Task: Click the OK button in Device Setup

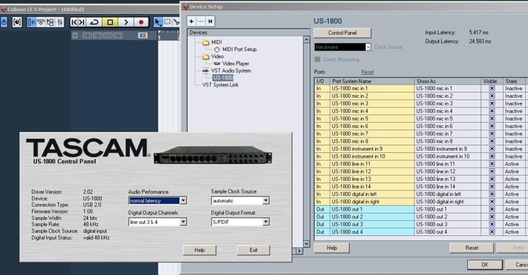Action: (x=485, y=265)
